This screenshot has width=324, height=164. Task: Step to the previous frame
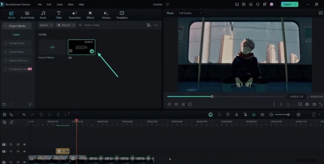pos(169,104)
